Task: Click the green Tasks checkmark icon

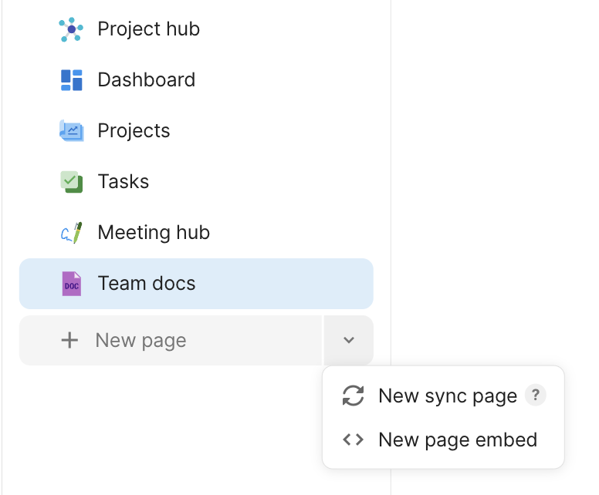Action: pos(71,182)
